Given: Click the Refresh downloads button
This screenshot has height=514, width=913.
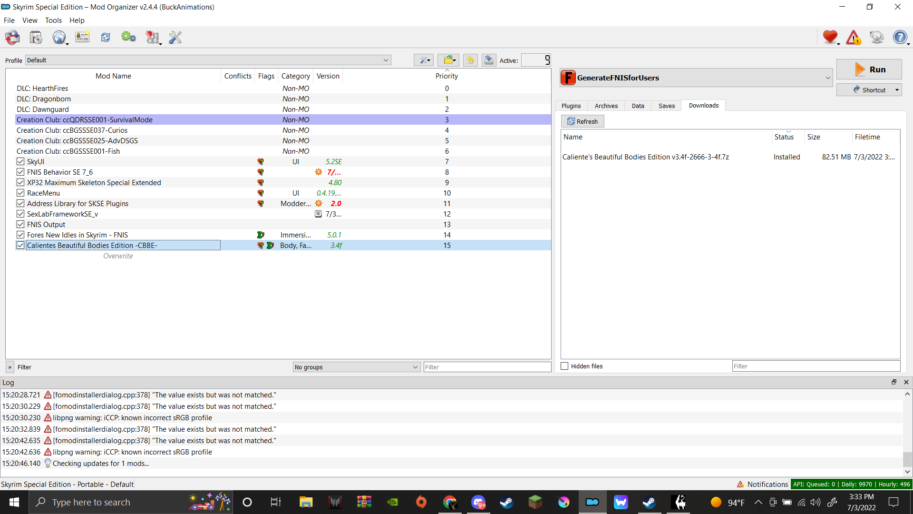Looking at the screenshot, I should click(x=583, y=121).
